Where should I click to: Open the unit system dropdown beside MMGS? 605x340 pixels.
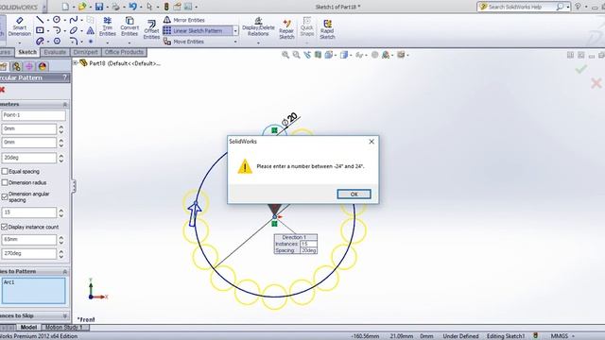click(x=573, y=336)
